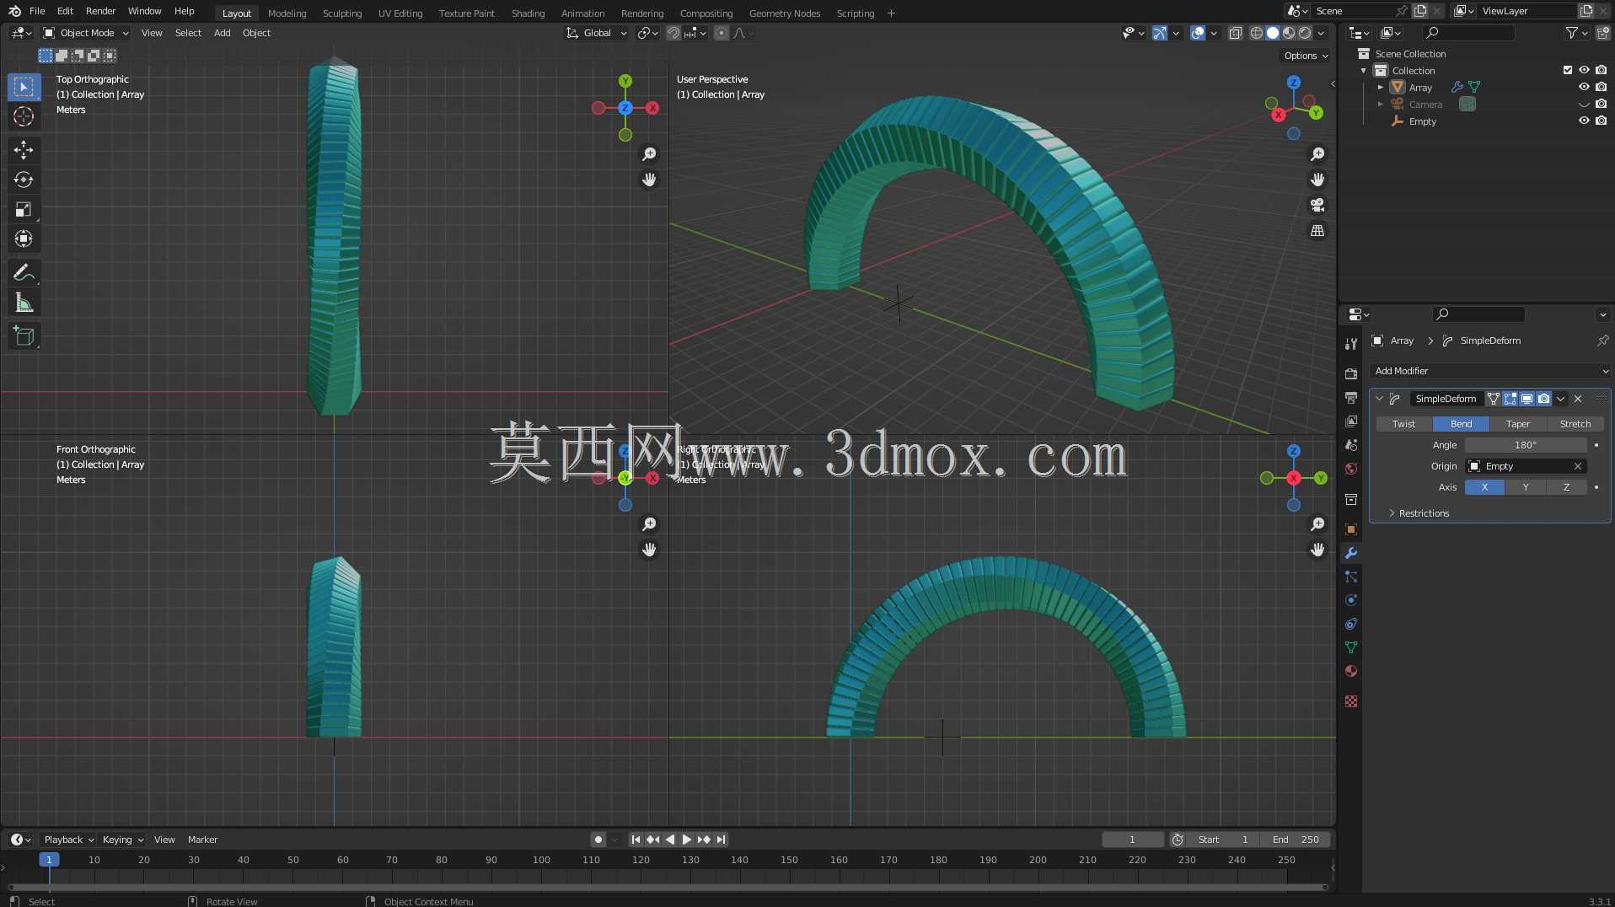Expand the Restrictions subpanel
This screenshot has width=1615, height=907.
1424,513
